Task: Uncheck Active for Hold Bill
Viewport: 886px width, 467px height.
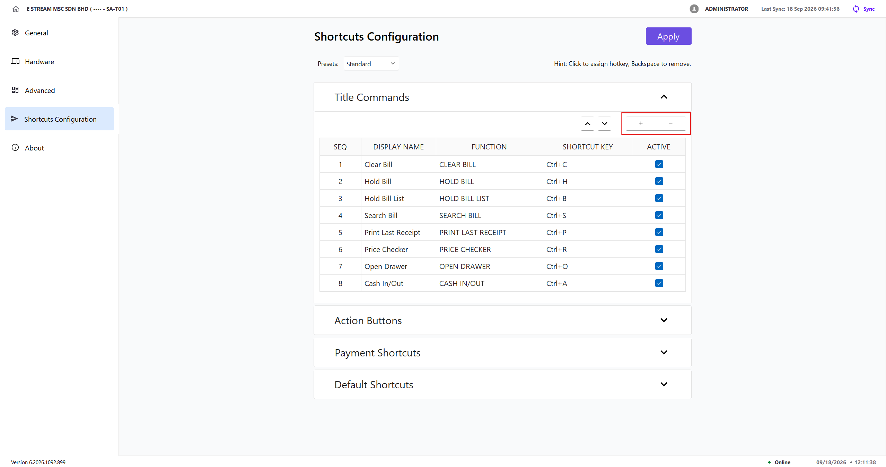Action: click(x=659, y=181)
